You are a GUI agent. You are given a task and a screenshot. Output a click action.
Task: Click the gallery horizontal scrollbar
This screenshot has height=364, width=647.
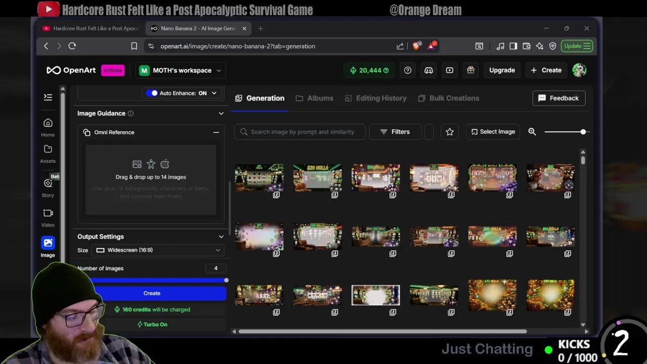[x=383, y=332]
